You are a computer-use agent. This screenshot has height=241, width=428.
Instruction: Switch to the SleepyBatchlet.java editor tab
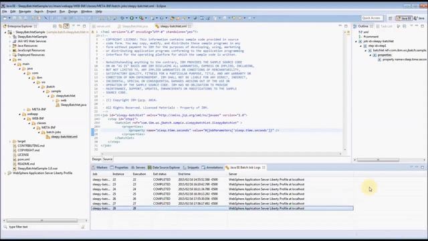(x=133, y=26)
